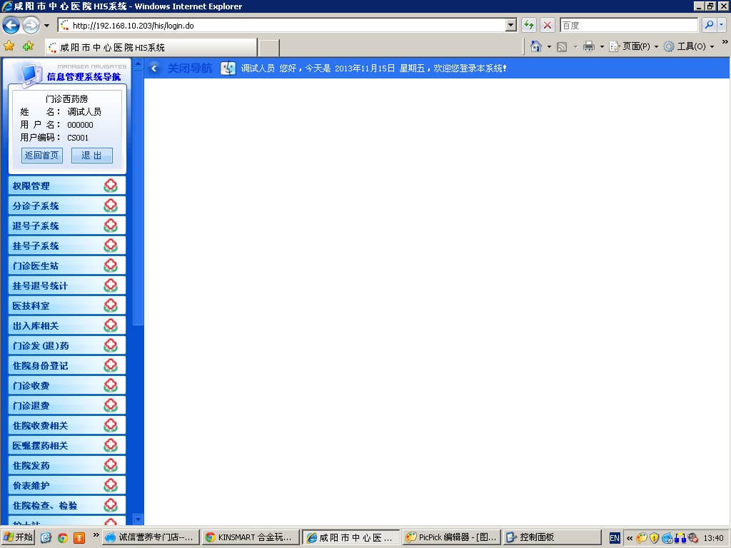Click the search magnifier icon beside 百度 box
This screenshot has height=548, width=731.
pyautogui.click(x=709, y=26)
